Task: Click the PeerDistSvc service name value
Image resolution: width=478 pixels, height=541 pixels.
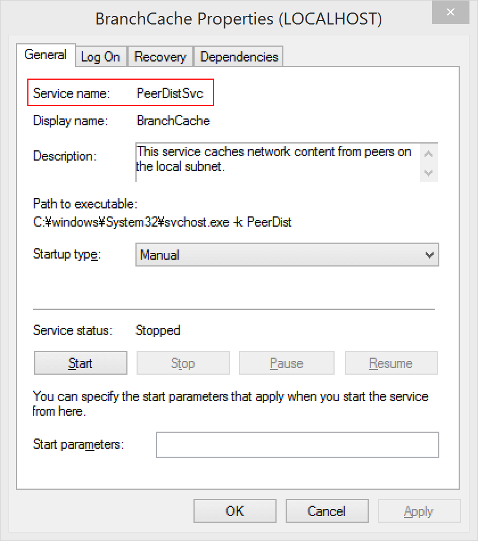Action: (170, 93)
